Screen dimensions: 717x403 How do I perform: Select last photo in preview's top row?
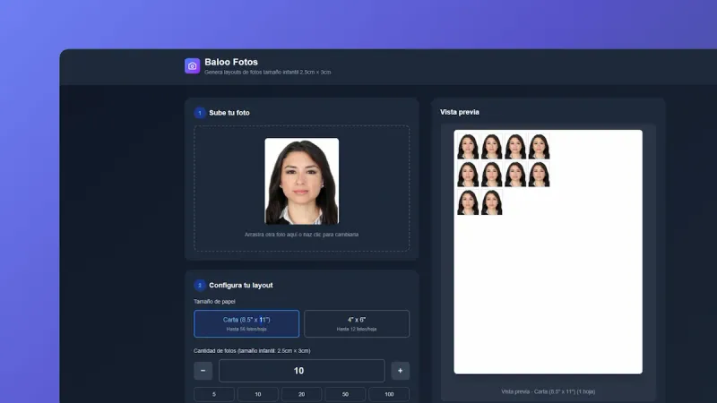[539, 147]
